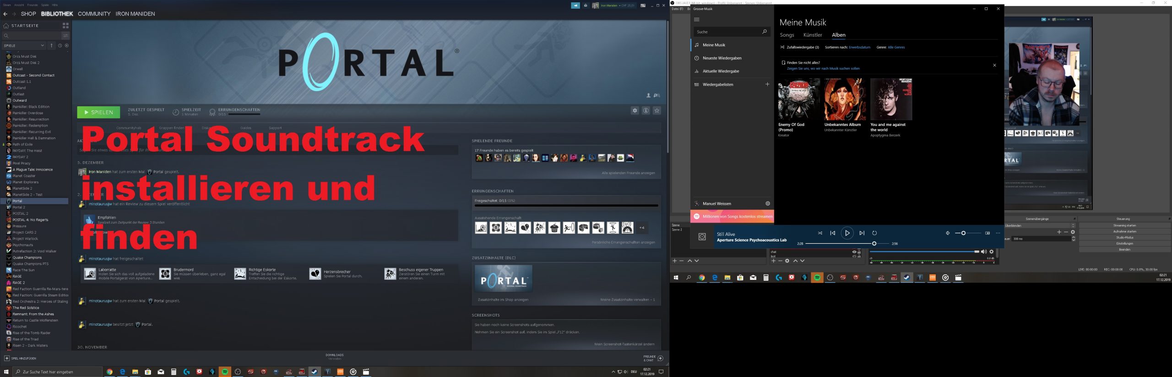Open Meine Zusatzinhalte verwalten link
The width and height of the screenshot is (1172, 377).
[628, 300]
